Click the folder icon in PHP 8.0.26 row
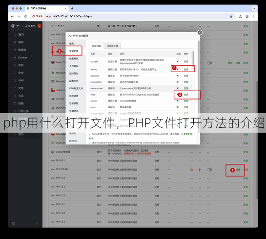 tap(192, 170)
